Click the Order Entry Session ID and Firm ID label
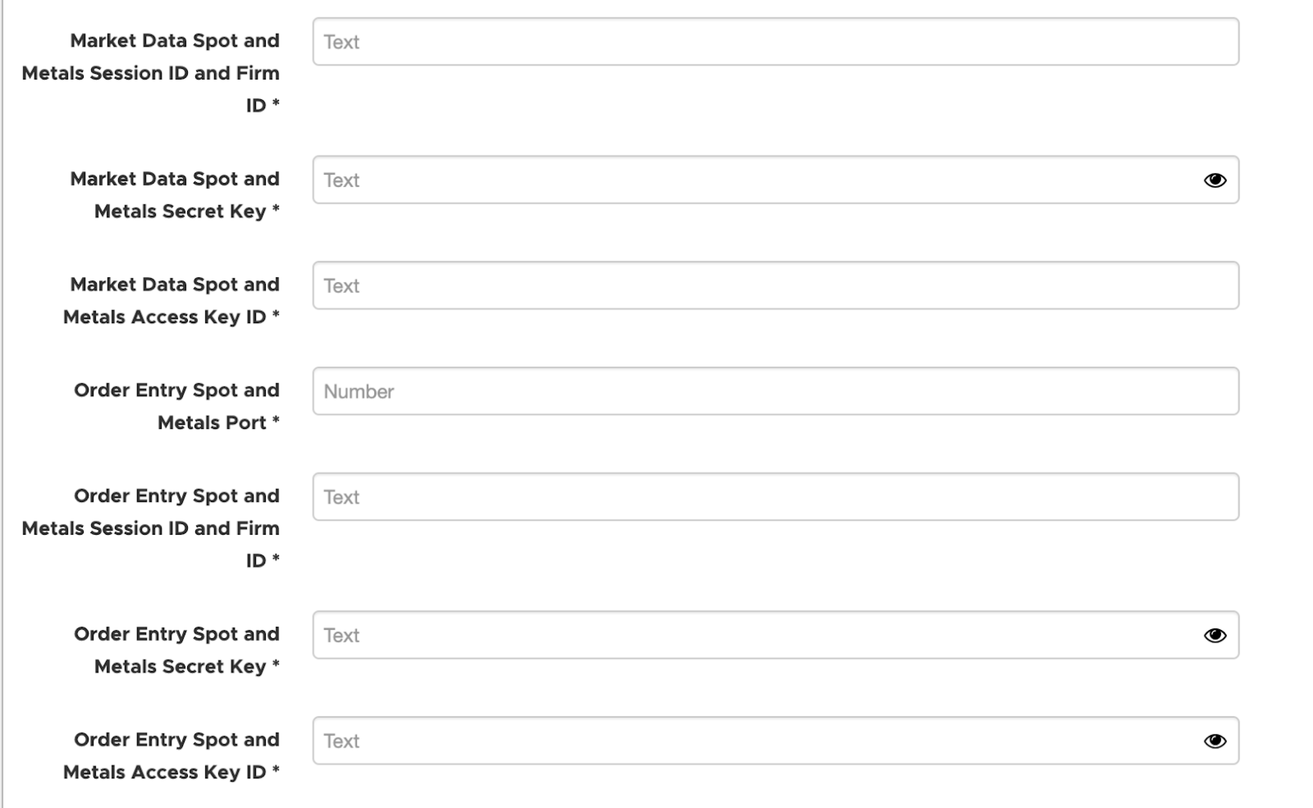The image size is (1313, 808). coord(151,529)
